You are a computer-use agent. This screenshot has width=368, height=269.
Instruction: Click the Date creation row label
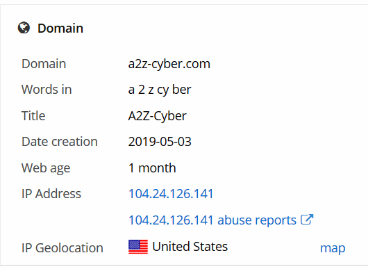pos(60,142)
